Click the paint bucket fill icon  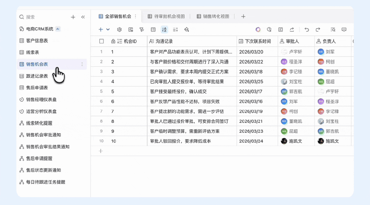click(x=186, y=30)
